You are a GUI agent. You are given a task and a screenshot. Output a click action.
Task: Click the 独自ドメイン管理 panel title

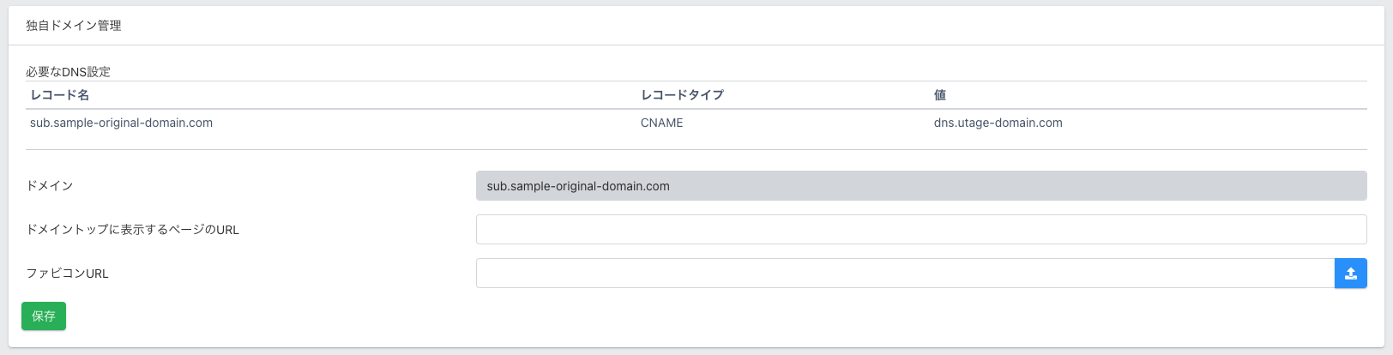point(74,26)
